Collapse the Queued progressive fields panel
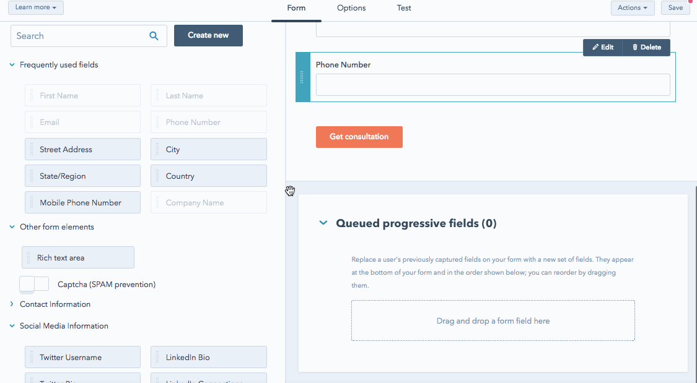 [x=323, y=223]
